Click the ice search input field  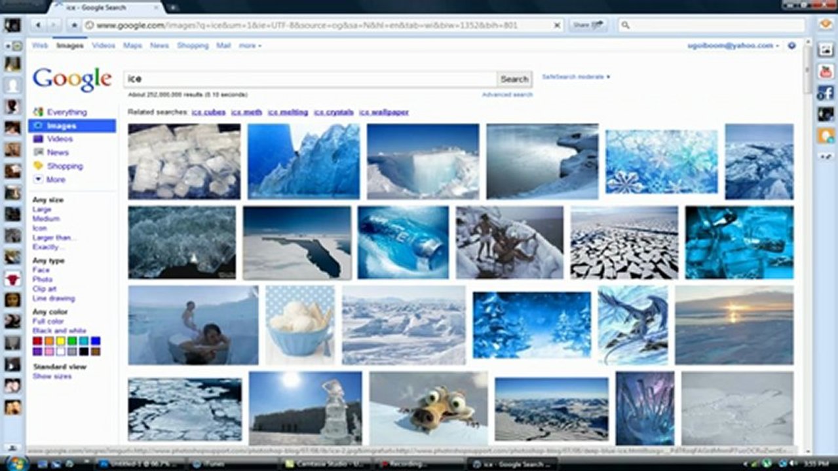[x=310, y=79]
